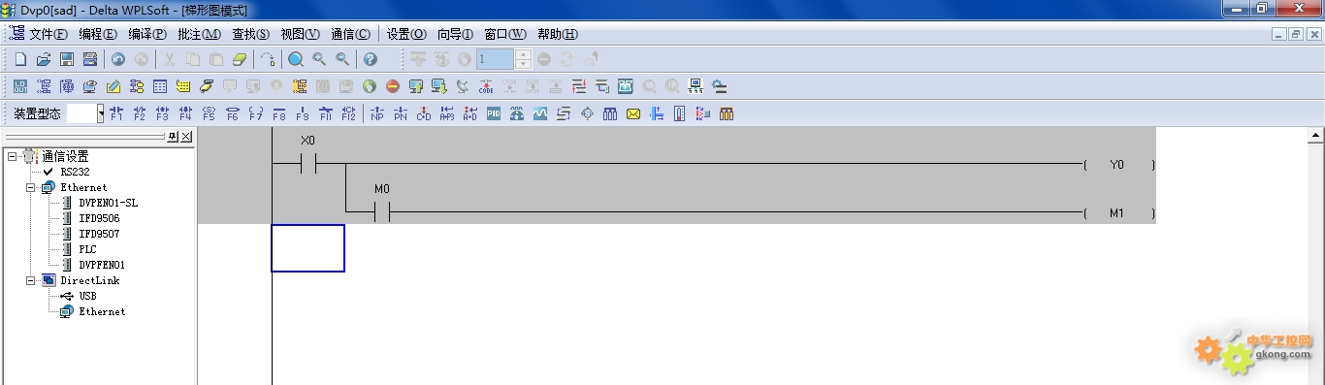Switch to ladder diagram LD OUT view
The height and width of the screenshot is (385, 1325).
[x=20, y=86]
